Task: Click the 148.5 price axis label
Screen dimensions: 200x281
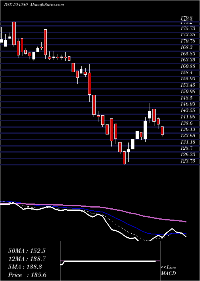Action: (x=187, y=98)
